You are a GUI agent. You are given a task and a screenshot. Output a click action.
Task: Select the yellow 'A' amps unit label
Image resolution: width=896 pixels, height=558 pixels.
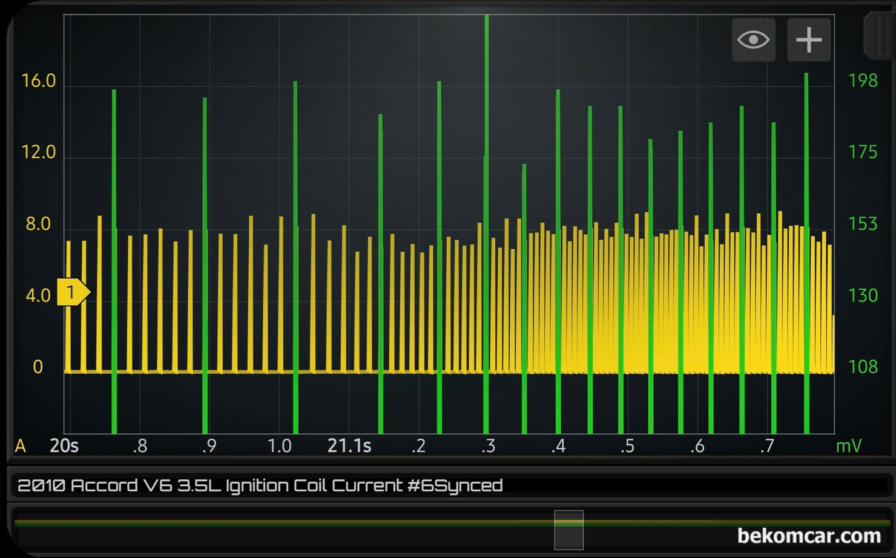(20, 446)
